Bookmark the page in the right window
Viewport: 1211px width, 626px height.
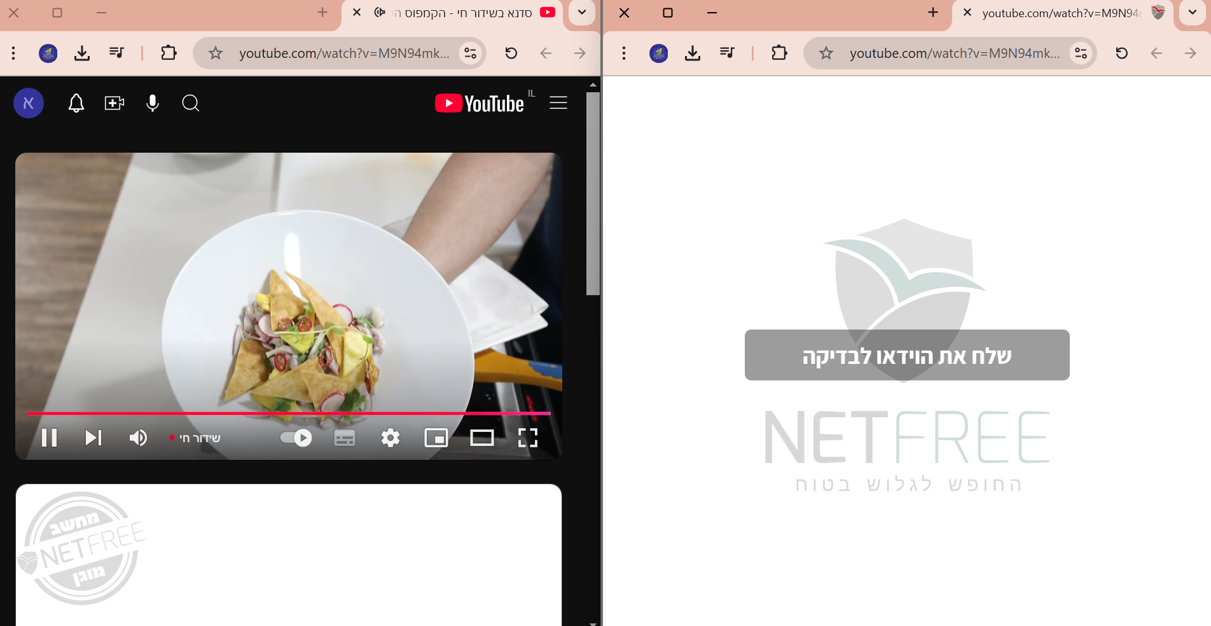(826, 53)
